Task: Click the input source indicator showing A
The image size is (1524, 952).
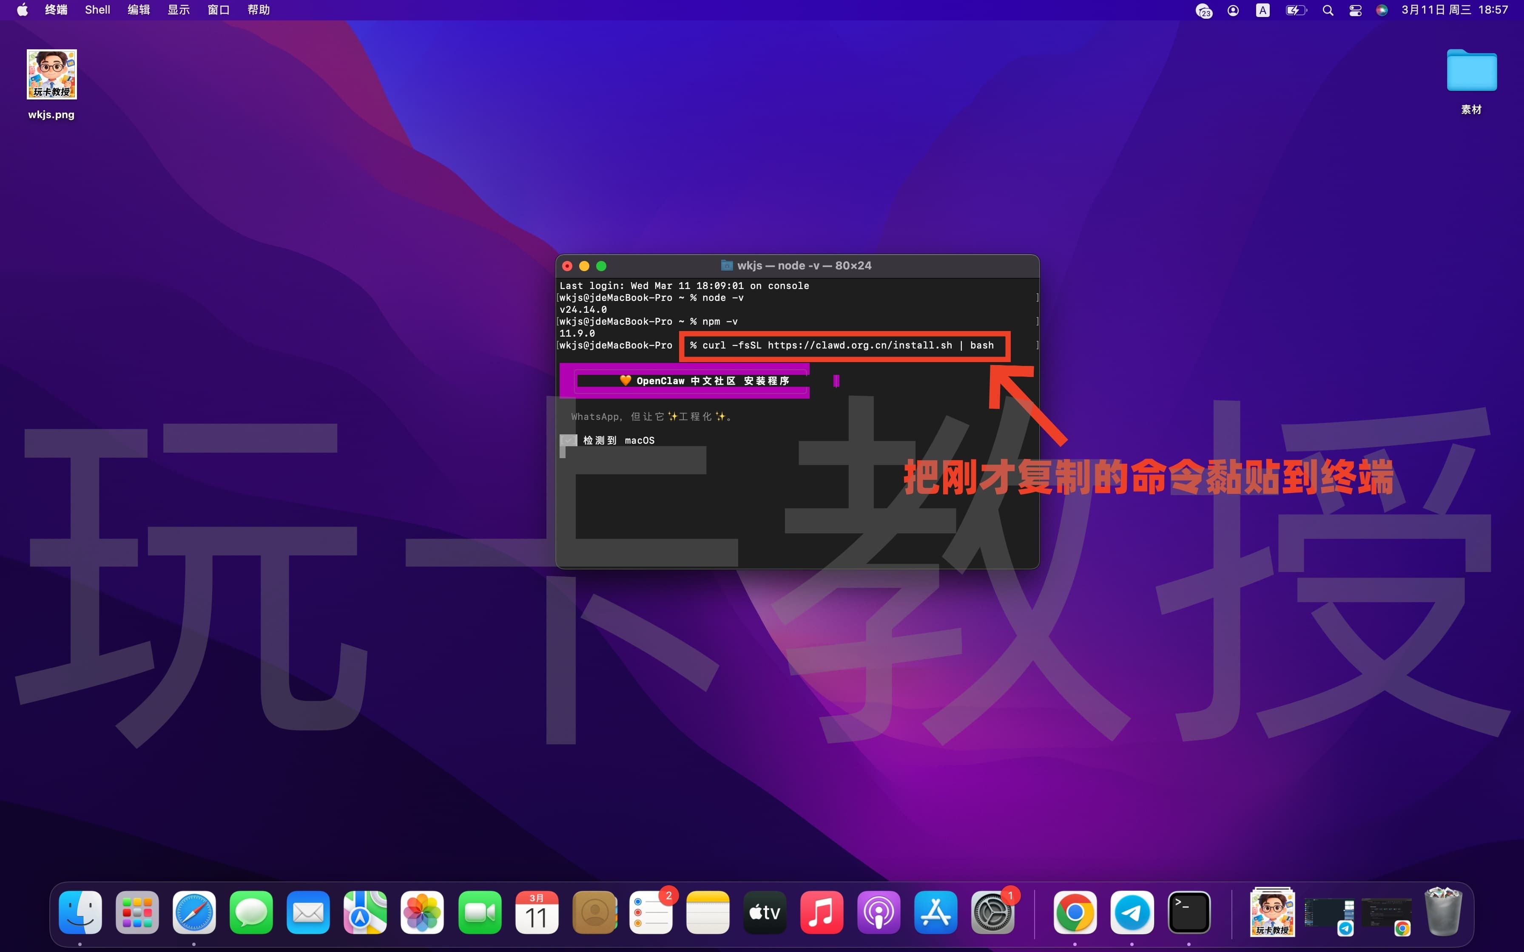Action: (1262, 9)
